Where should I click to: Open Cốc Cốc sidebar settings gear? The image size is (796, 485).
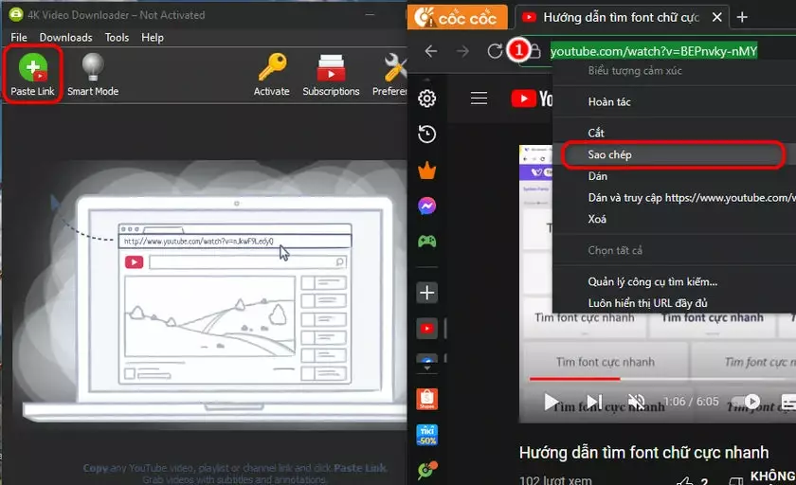(x=427, y=99)
